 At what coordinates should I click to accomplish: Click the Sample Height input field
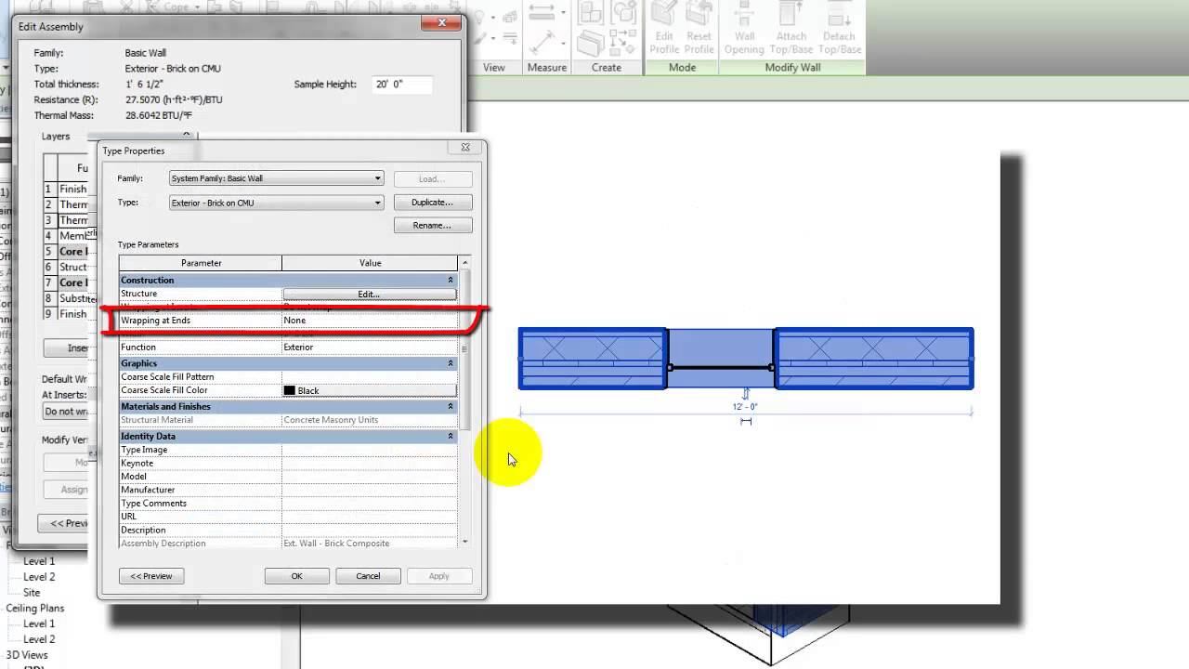tap(402, 85)
